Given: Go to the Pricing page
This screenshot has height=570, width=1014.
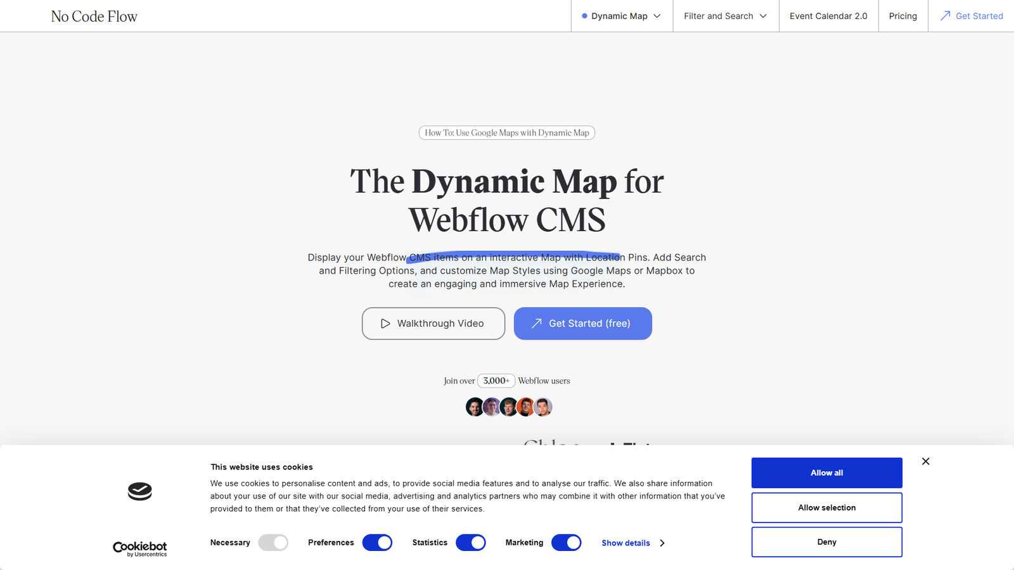Looking at the screenshot, I should click(902, 16).
